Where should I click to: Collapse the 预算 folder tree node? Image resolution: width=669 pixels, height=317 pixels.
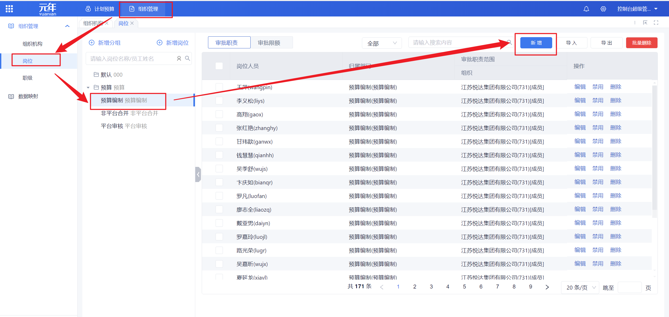(88, 88)
